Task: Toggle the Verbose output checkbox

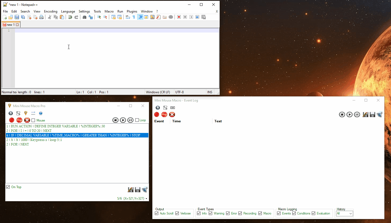Action: (x=177, y=213)
